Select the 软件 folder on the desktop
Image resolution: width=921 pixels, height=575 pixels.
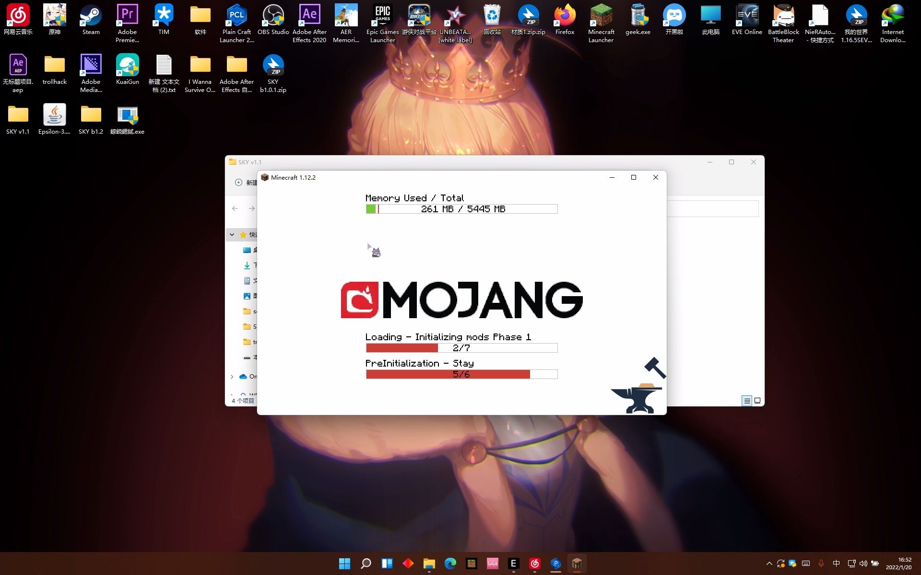[x=200, y=19]
